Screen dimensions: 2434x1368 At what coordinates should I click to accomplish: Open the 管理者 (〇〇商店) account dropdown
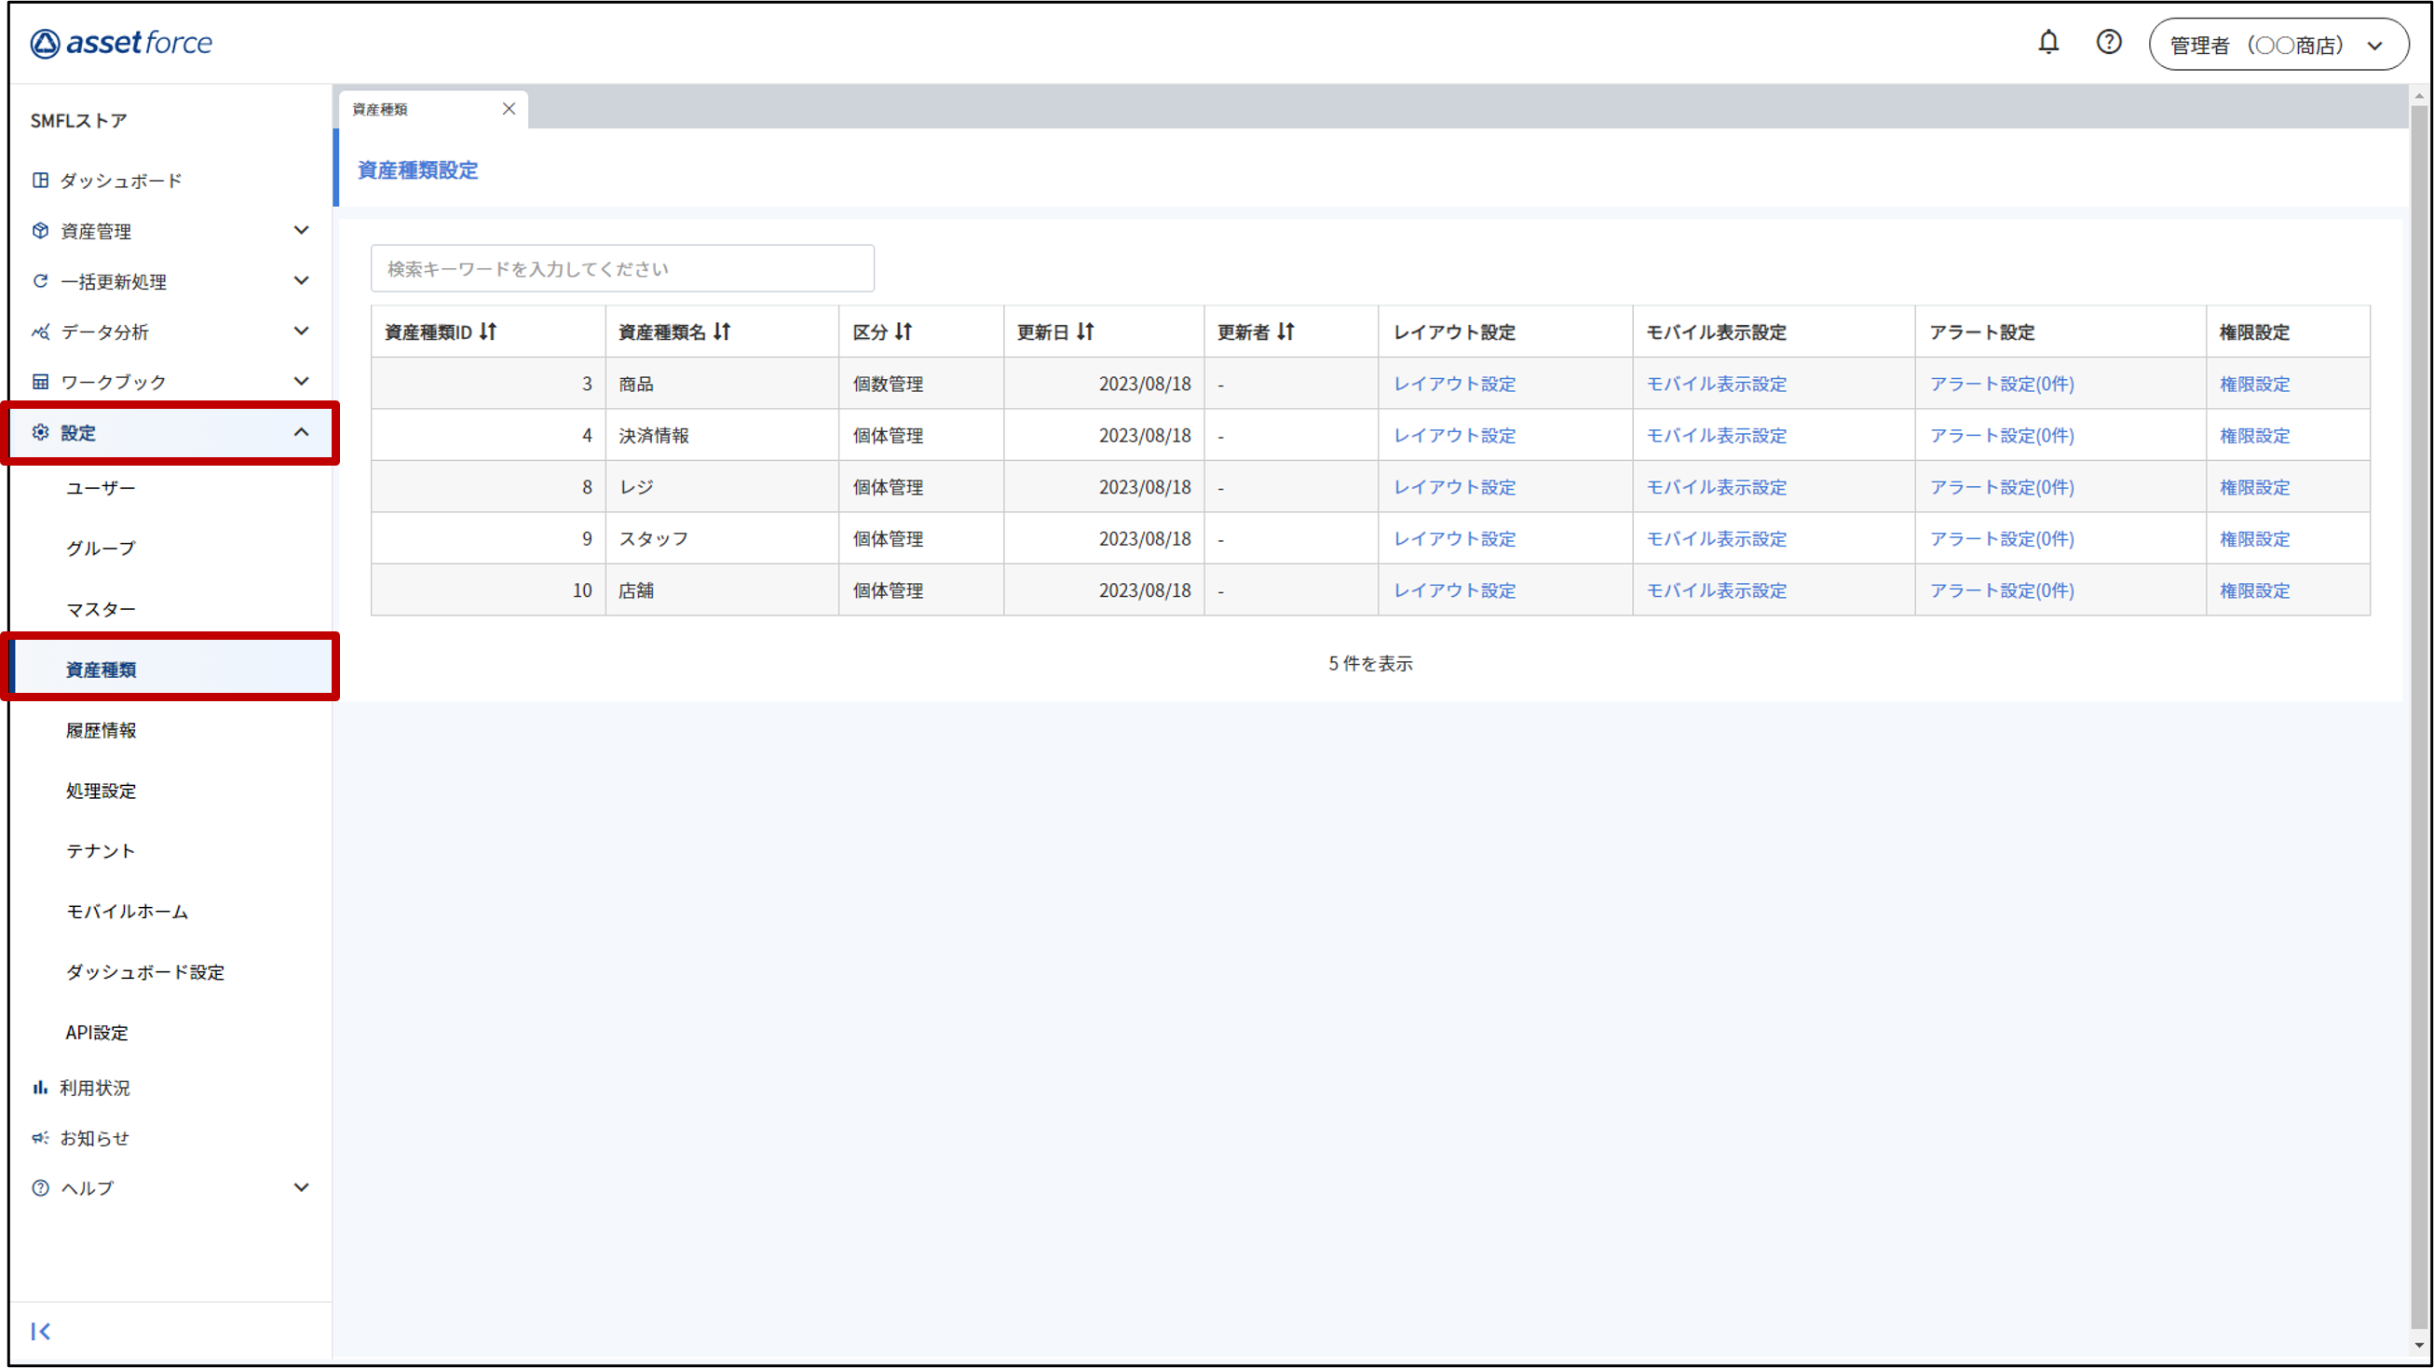click(2278, 45)
